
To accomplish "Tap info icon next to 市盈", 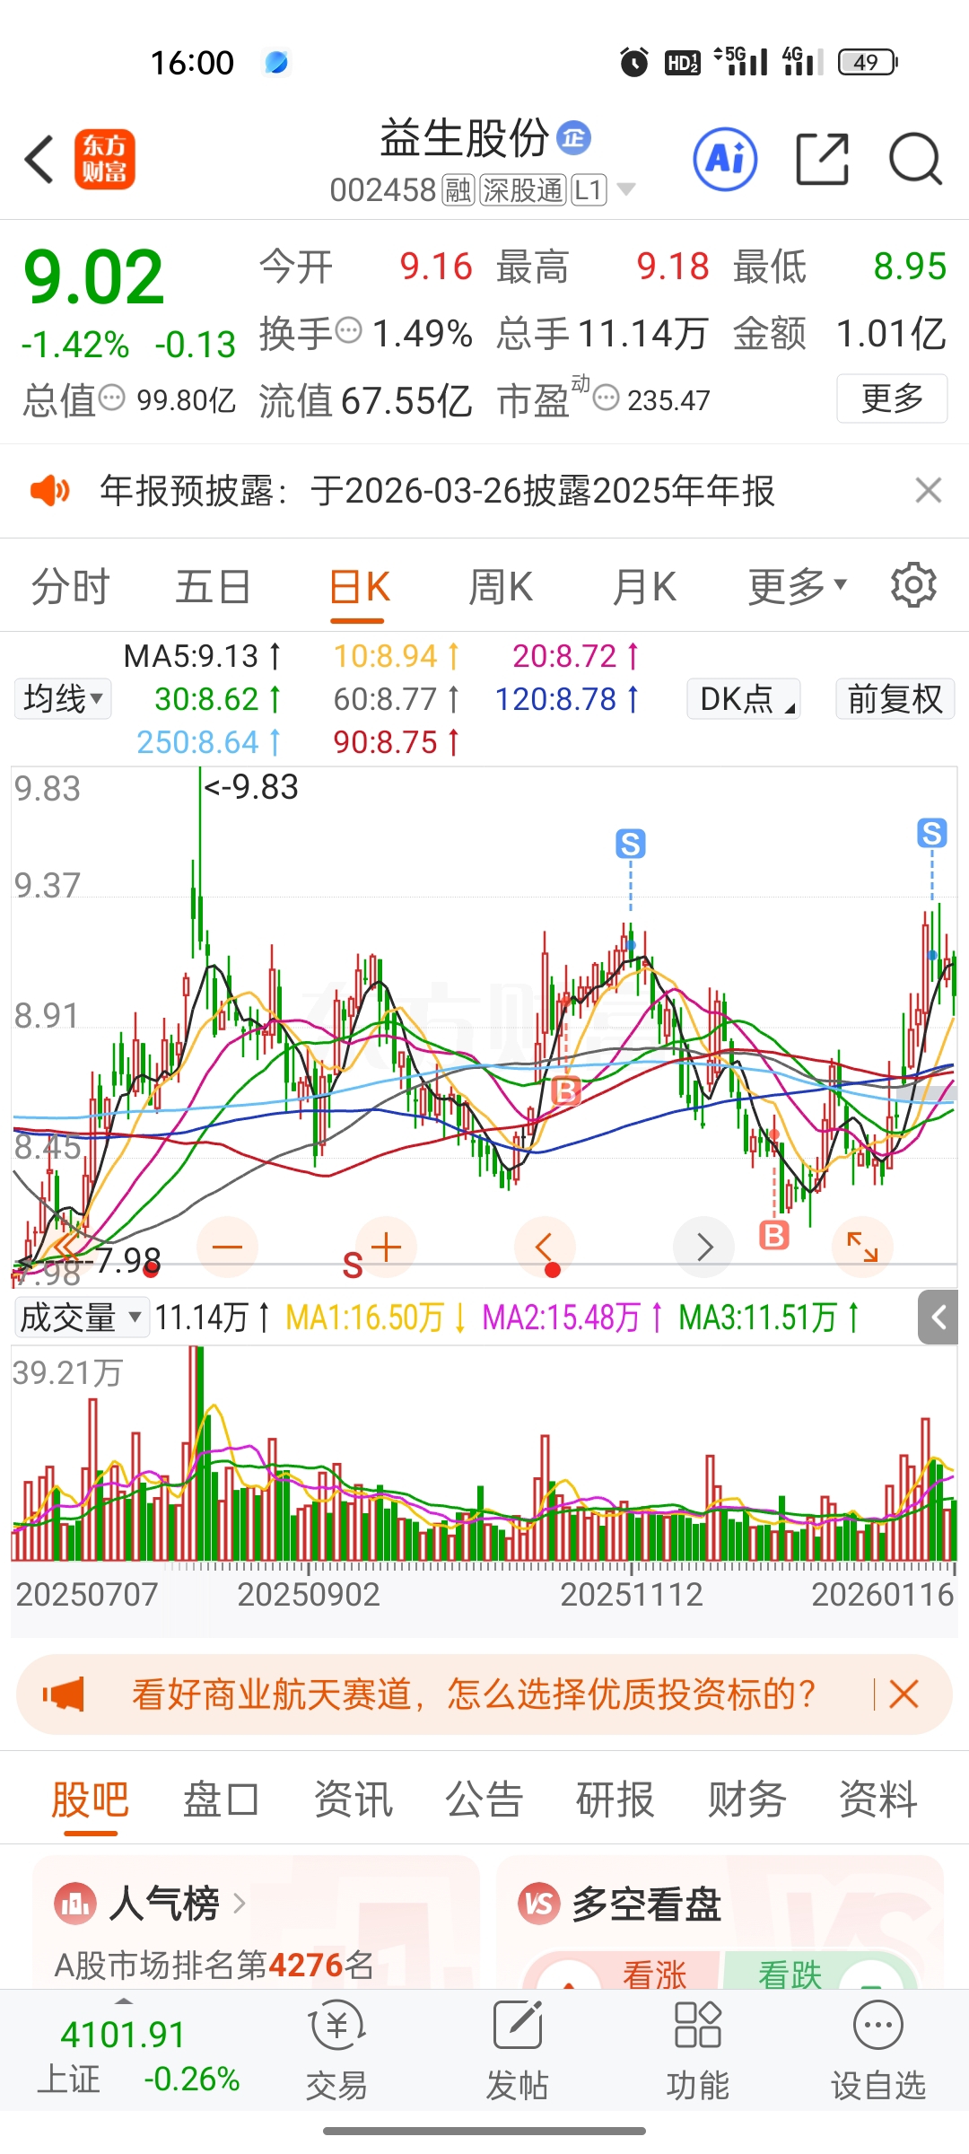I will pyautogui.click(x=607, y=398).
